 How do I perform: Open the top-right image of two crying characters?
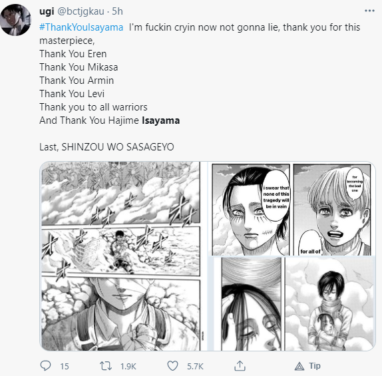[291, 209]
